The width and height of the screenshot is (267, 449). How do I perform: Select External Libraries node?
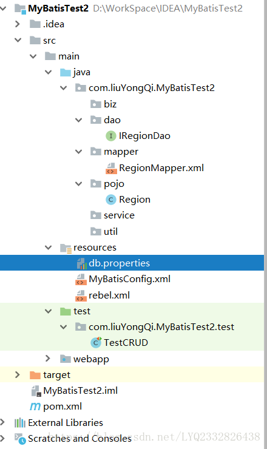tap(66, 423)
